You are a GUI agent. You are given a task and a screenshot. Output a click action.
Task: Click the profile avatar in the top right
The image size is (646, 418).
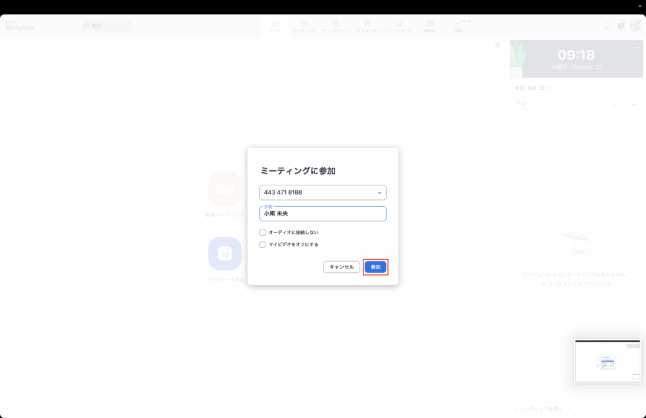tap(635, 26)
